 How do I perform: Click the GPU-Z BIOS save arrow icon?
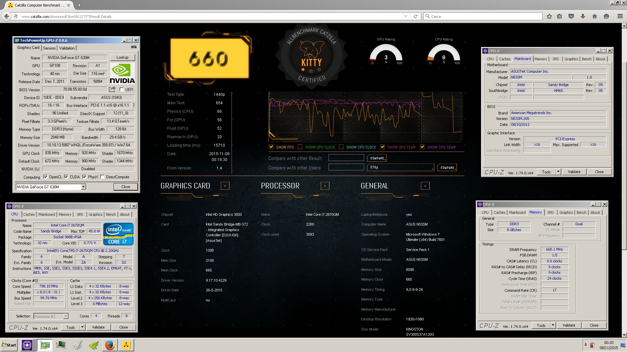(112, 89)
